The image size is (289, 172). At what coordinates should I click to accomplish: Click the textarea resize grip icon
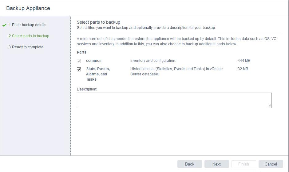point(269,106)
